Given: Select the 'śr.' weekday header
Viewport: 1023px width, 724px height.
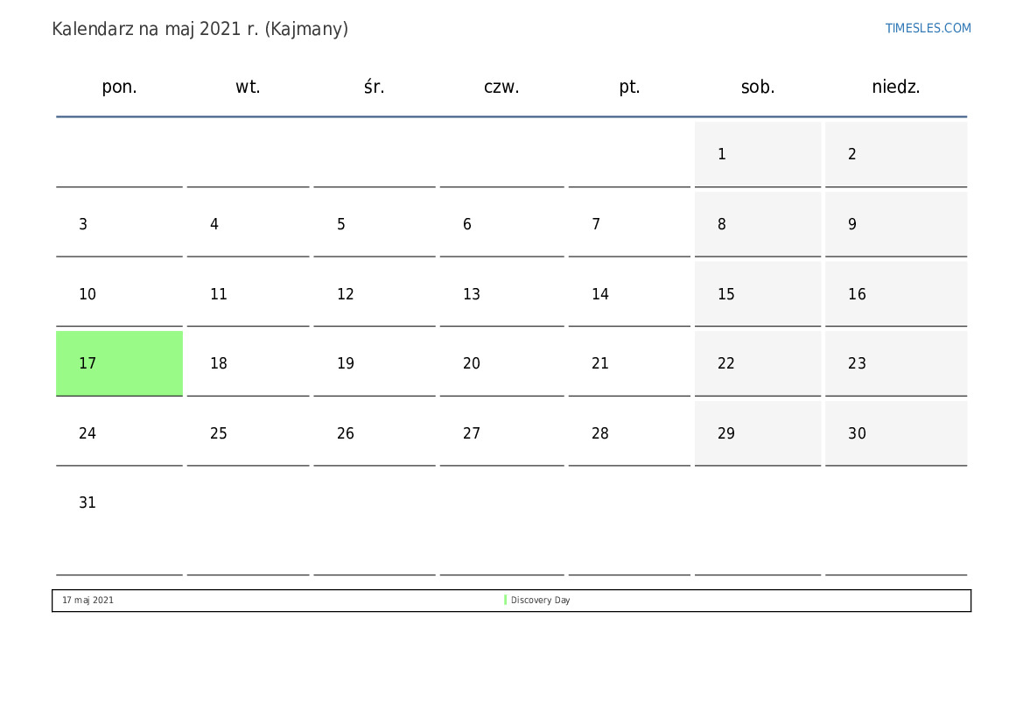Looking at the screenshot, I should click(x=375, y=87).
